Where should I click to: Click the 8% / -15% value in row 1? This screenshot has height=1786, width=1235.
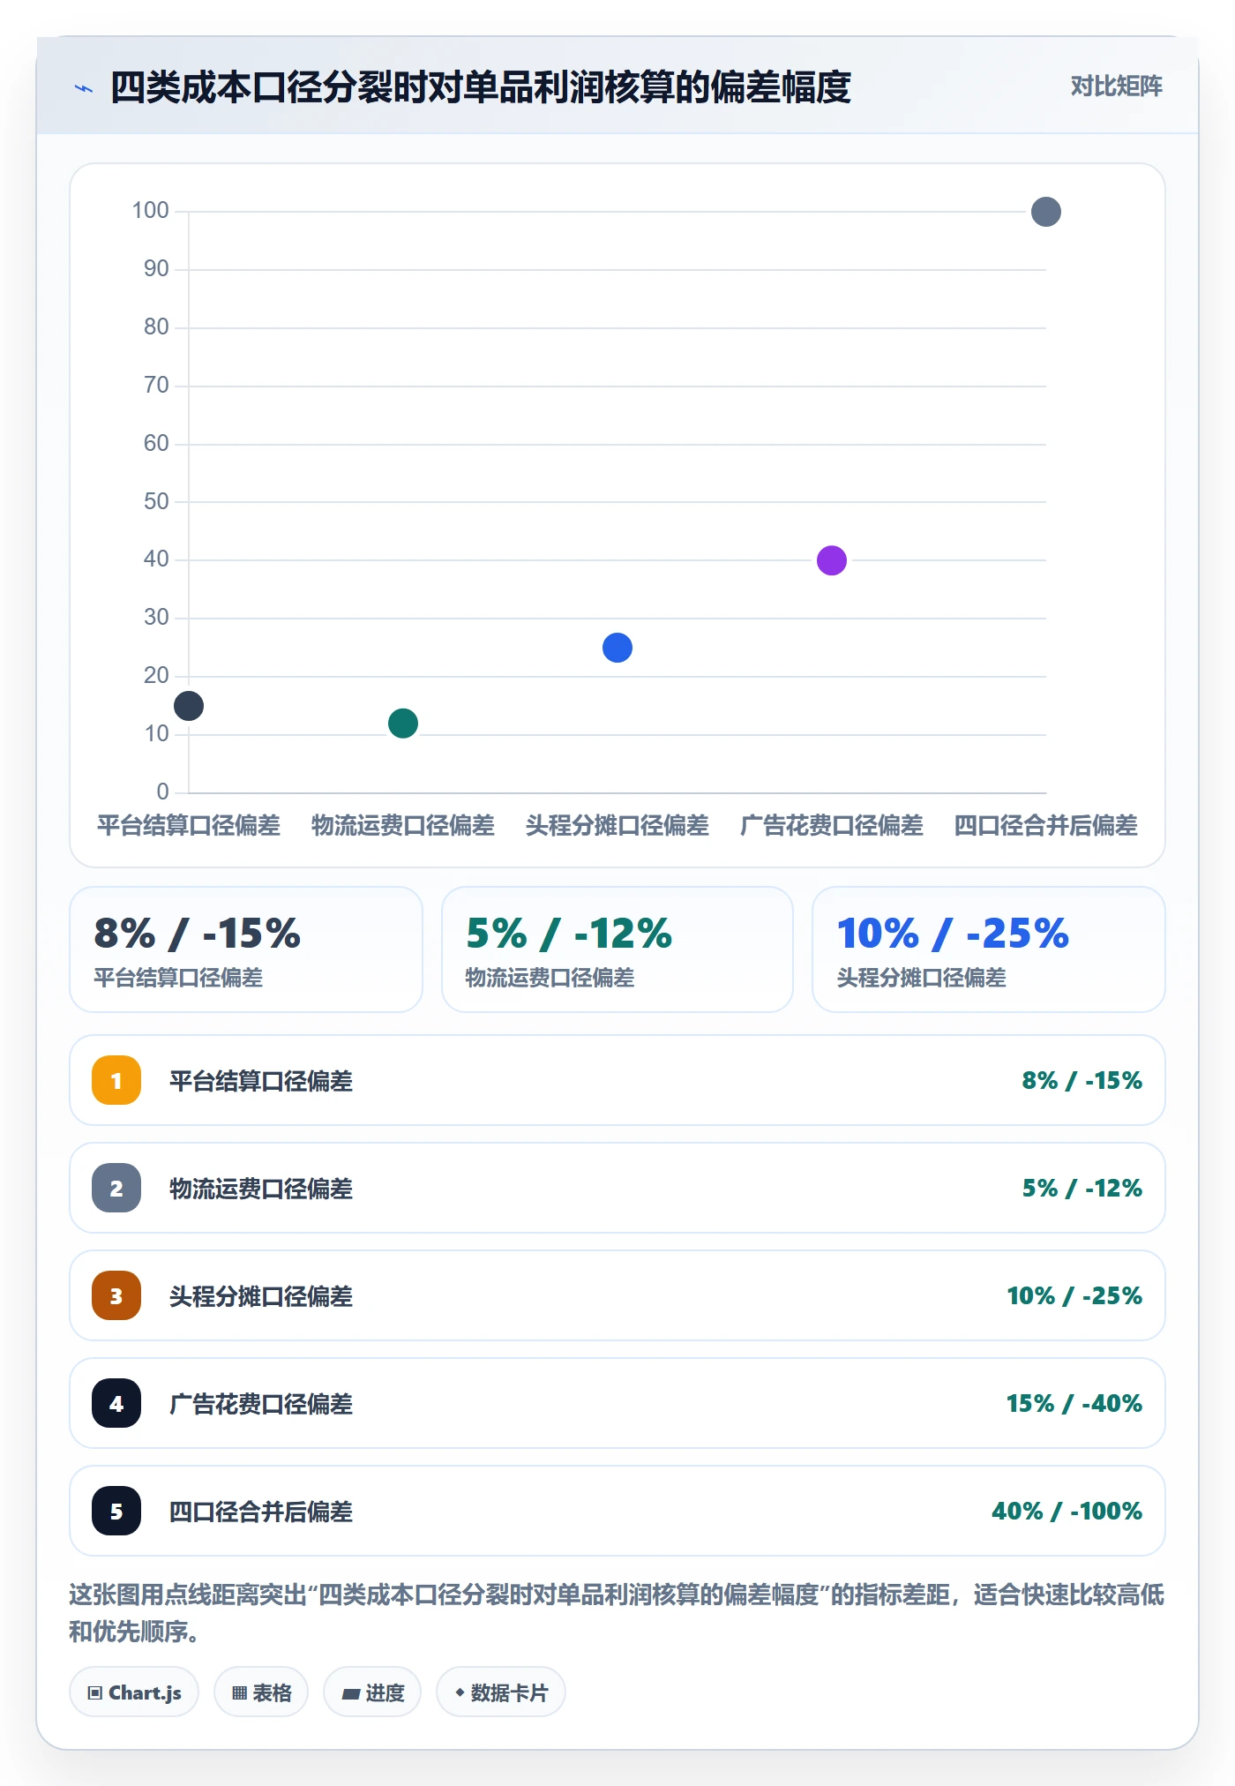[x=1082, y=1081]
